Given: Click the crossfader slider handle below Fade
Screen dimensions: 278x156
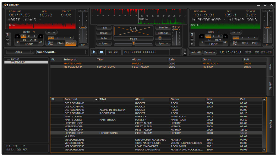Looking at the screenshot, I should click(134, 44).
